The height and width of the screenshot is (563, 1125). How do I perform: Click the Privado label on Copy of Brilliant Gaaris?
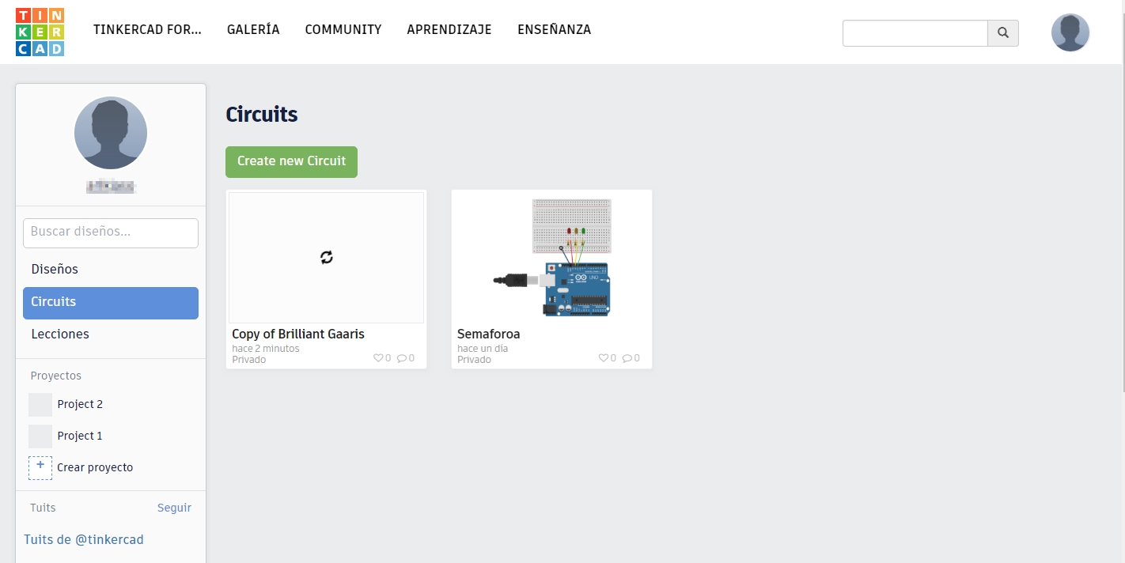248,359
